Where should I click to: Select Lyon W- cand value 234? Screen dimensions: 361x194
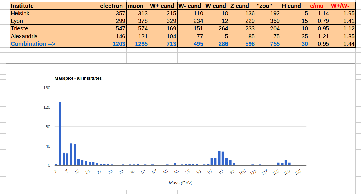[191, 21]
